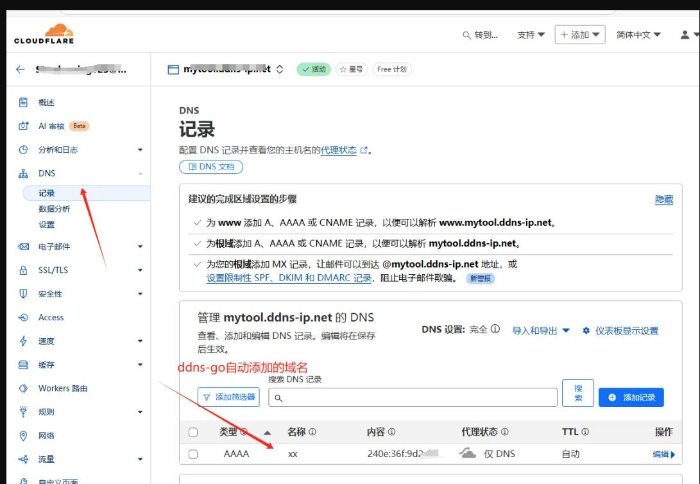Click the 网络 location pin icon
Viewport: 700px width, 484px height.
[23, 436]
